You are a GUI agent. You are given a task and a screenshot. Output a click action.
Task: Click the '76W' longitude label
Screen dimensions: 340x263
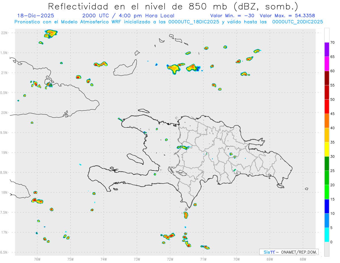click(x=37, y=259)
